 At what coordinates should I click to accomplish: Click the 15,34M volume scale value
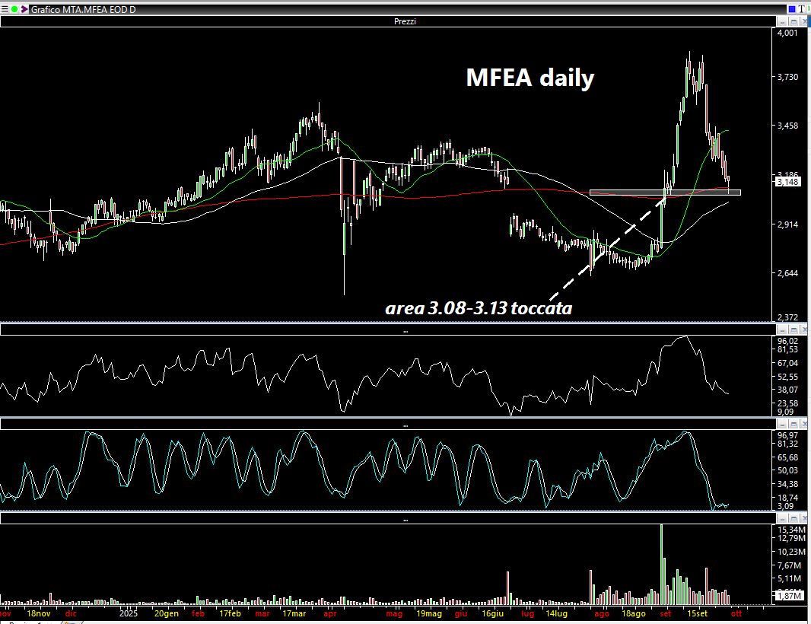tap(791, 530)
